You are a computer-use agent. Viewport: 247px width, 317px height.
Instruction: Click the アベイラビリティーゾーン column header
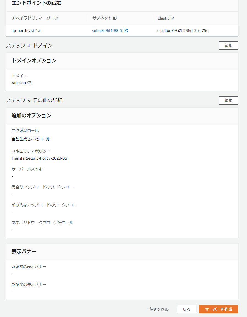tap(35, 18)
